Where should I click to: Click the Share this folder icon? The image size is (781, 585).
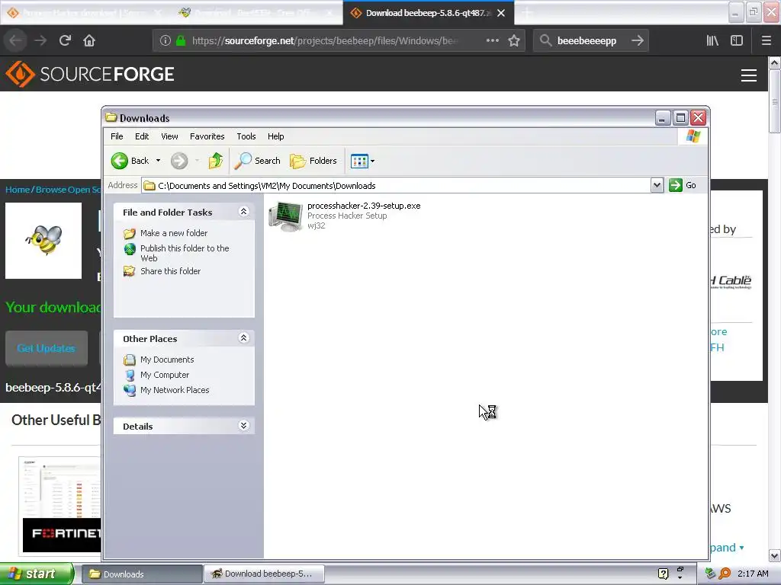click(130, 271)
